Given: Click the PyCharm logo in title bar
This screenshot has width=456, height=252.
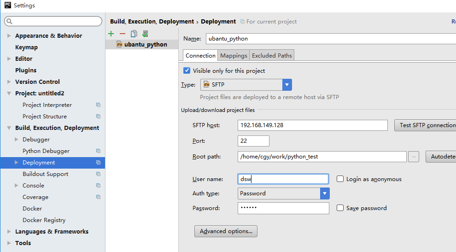Looking at the screenshot, I should [8, 5].
